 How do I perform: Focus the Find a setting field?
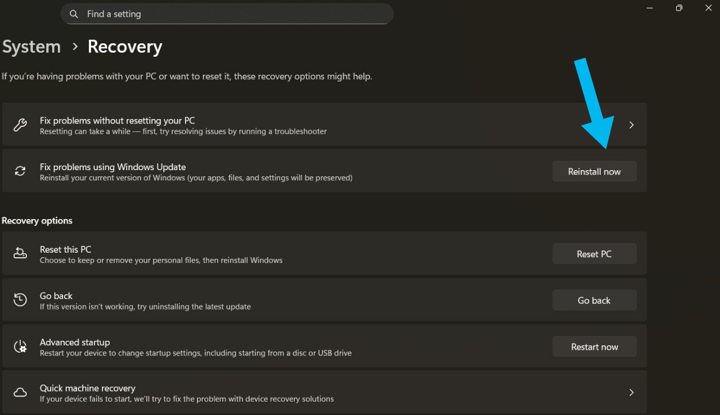(x=227, y=14)
